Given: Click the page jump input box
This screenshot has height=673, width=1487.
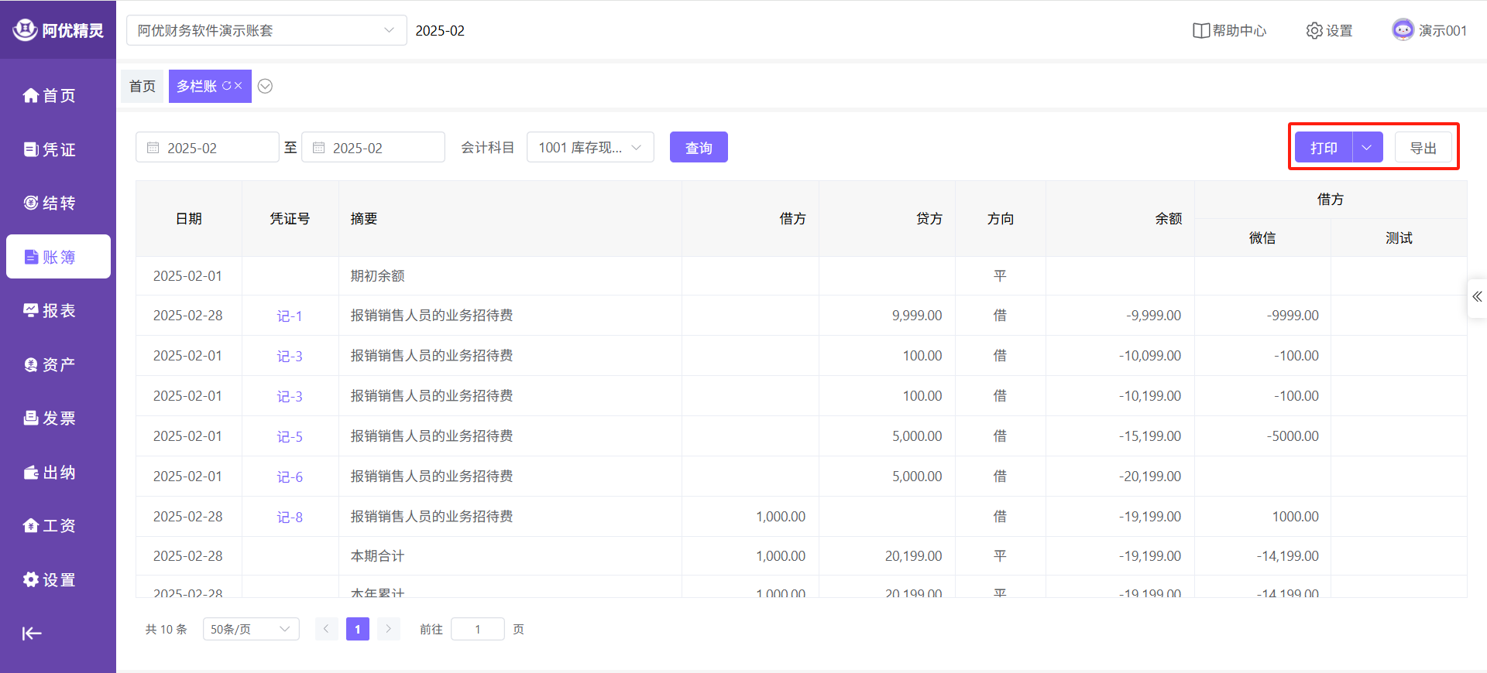Looking at the screenshot, I should [x=478, y=630].
